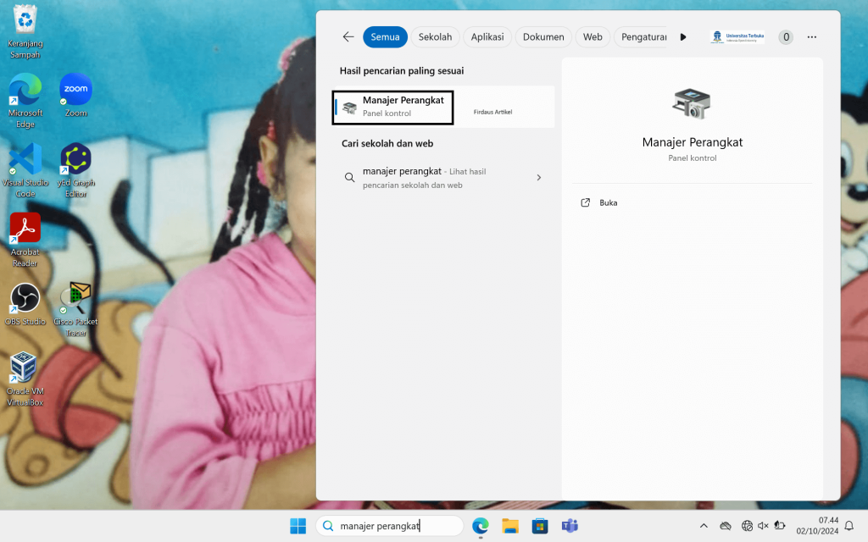Expand hidden system tray icons

click(x=704, y=526)
